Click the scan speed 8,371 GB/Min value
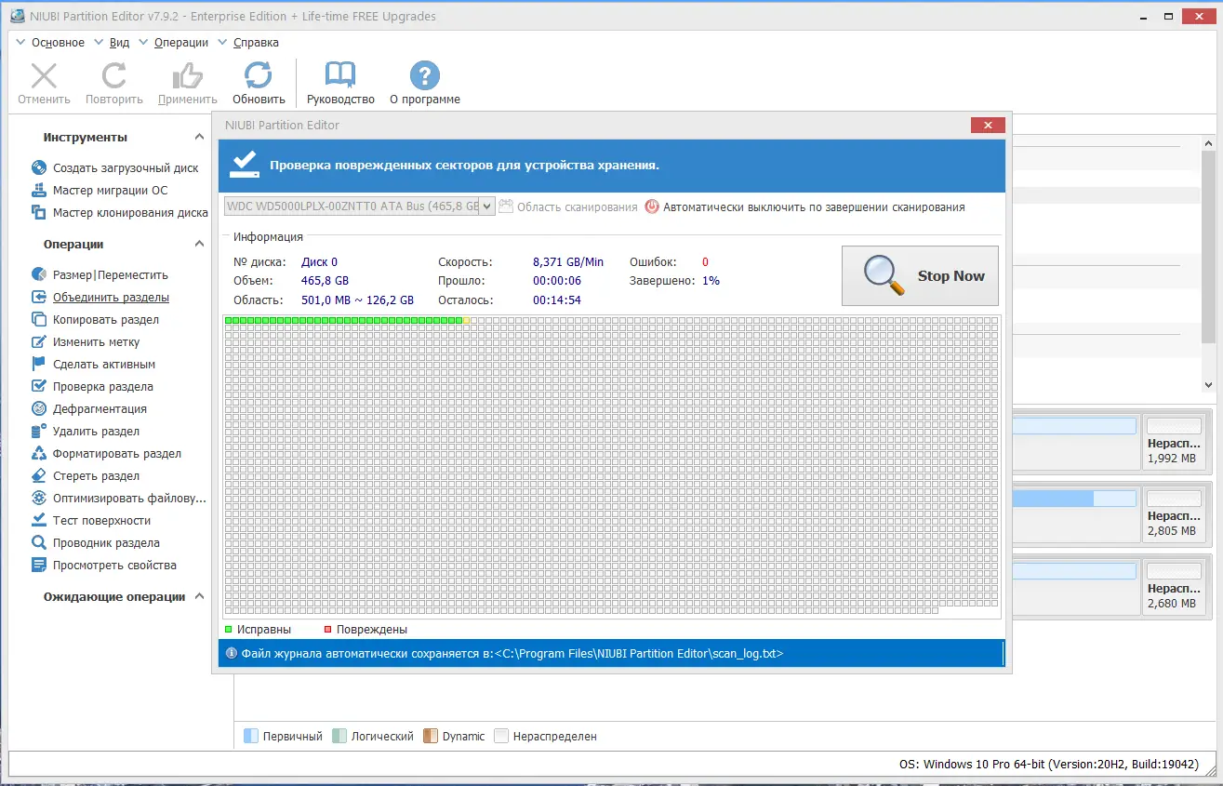 [568, 262]
